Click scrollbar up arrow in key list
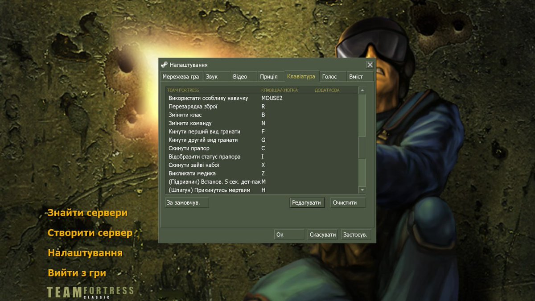 click(362, 90)
